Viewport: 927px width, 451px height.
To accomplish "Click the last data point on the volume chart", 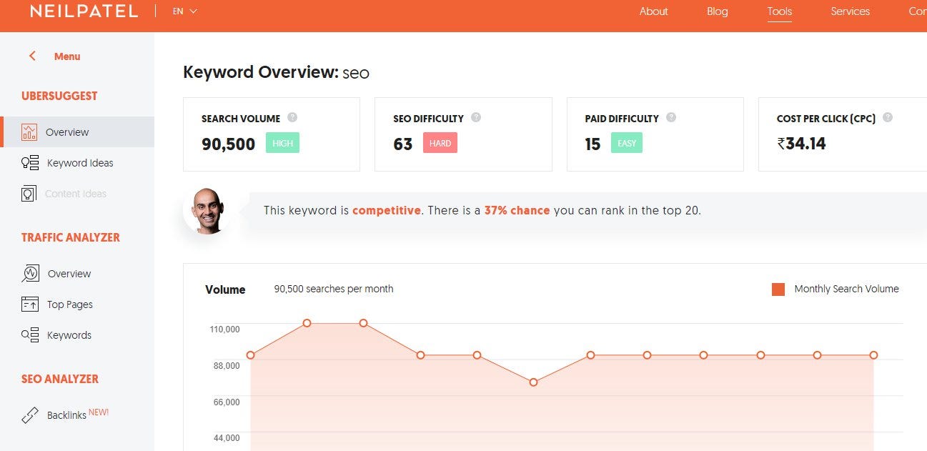I will pyautogui.click(x=873, y=355).
